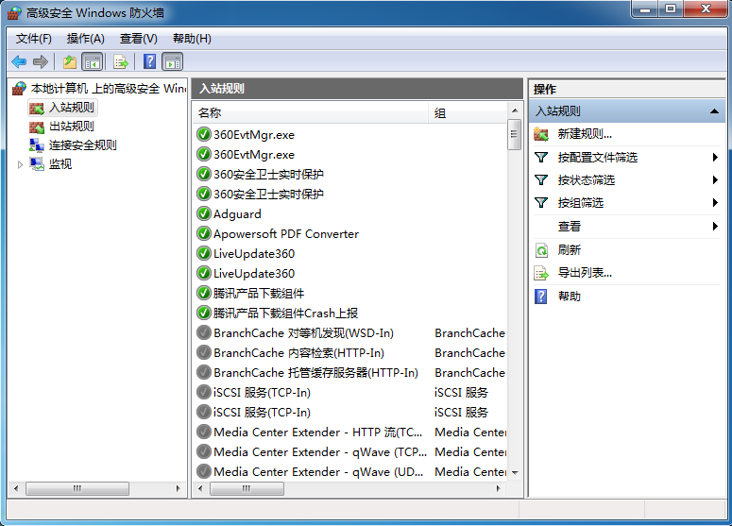Viewport: 732px width, 526px height.
Task: Click the Export list toolbar icon
Action: [121, 61]
